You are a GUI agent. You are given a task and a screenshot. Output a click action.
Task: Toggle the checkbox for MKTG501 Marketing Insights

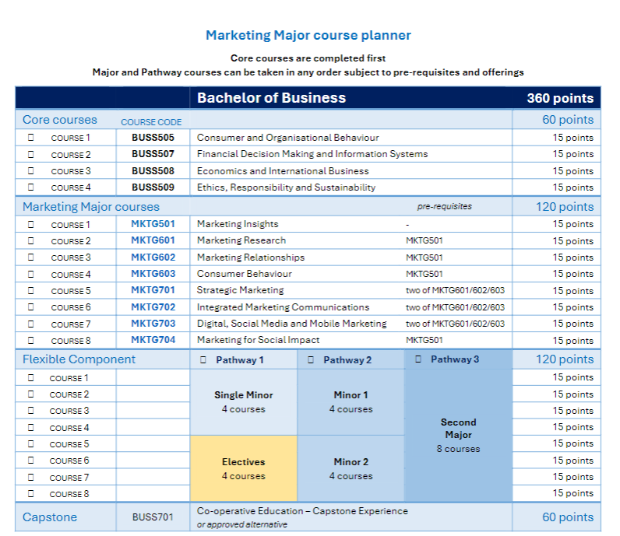(31, 225)
